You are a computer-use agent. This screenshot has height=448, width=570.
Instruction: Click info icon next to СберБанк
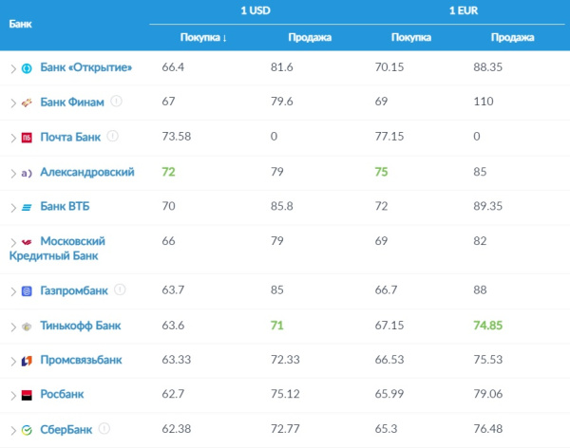click(104, 429)
